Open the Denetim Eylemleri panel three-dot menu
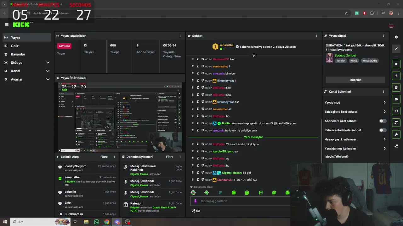The image size is (403, 226). pyautogui.click(x=180, y=157)
